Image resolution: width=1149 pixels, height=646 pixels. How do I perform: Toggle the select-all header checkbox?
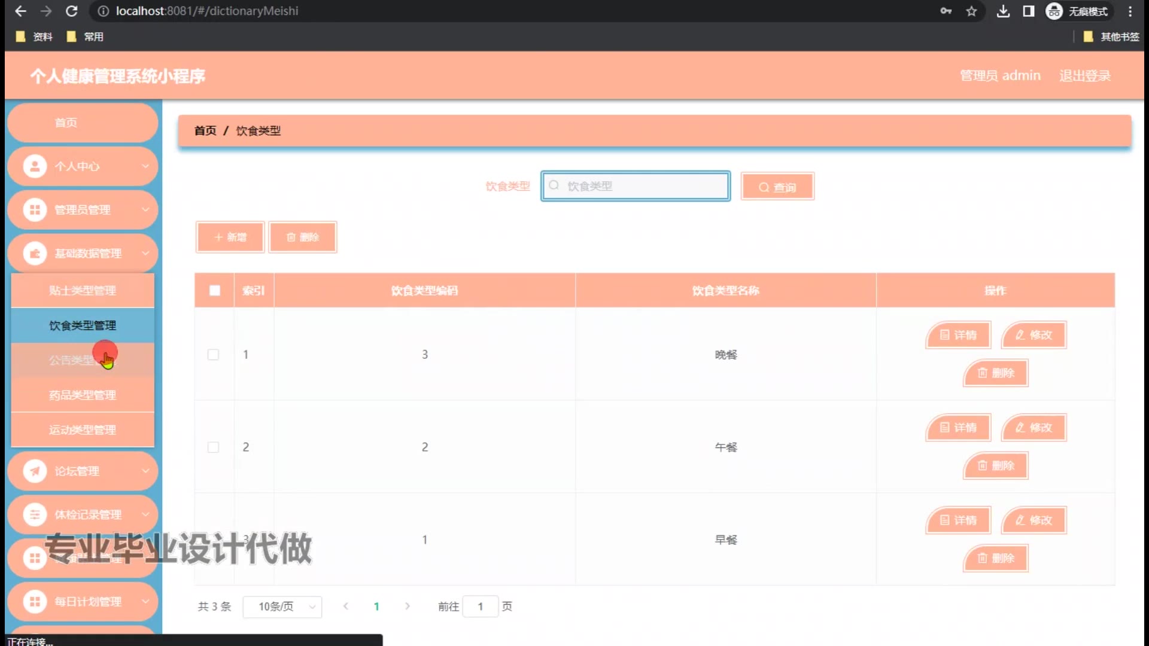215,291
